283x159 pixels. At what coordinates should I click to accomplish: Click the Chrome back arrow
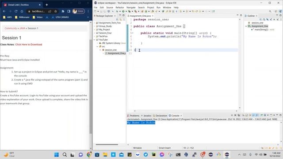(x=4, y=11)
